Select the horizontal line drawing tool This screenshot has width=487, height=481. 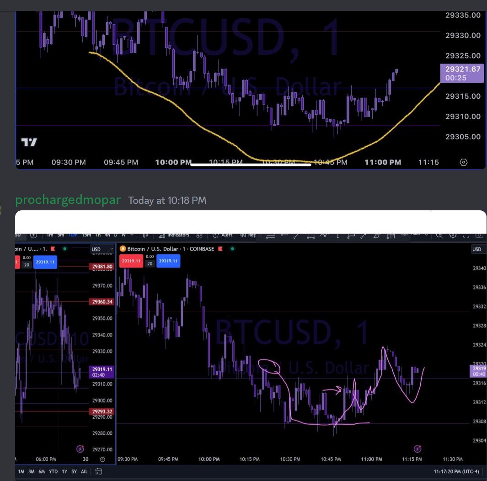pos(404,235)
